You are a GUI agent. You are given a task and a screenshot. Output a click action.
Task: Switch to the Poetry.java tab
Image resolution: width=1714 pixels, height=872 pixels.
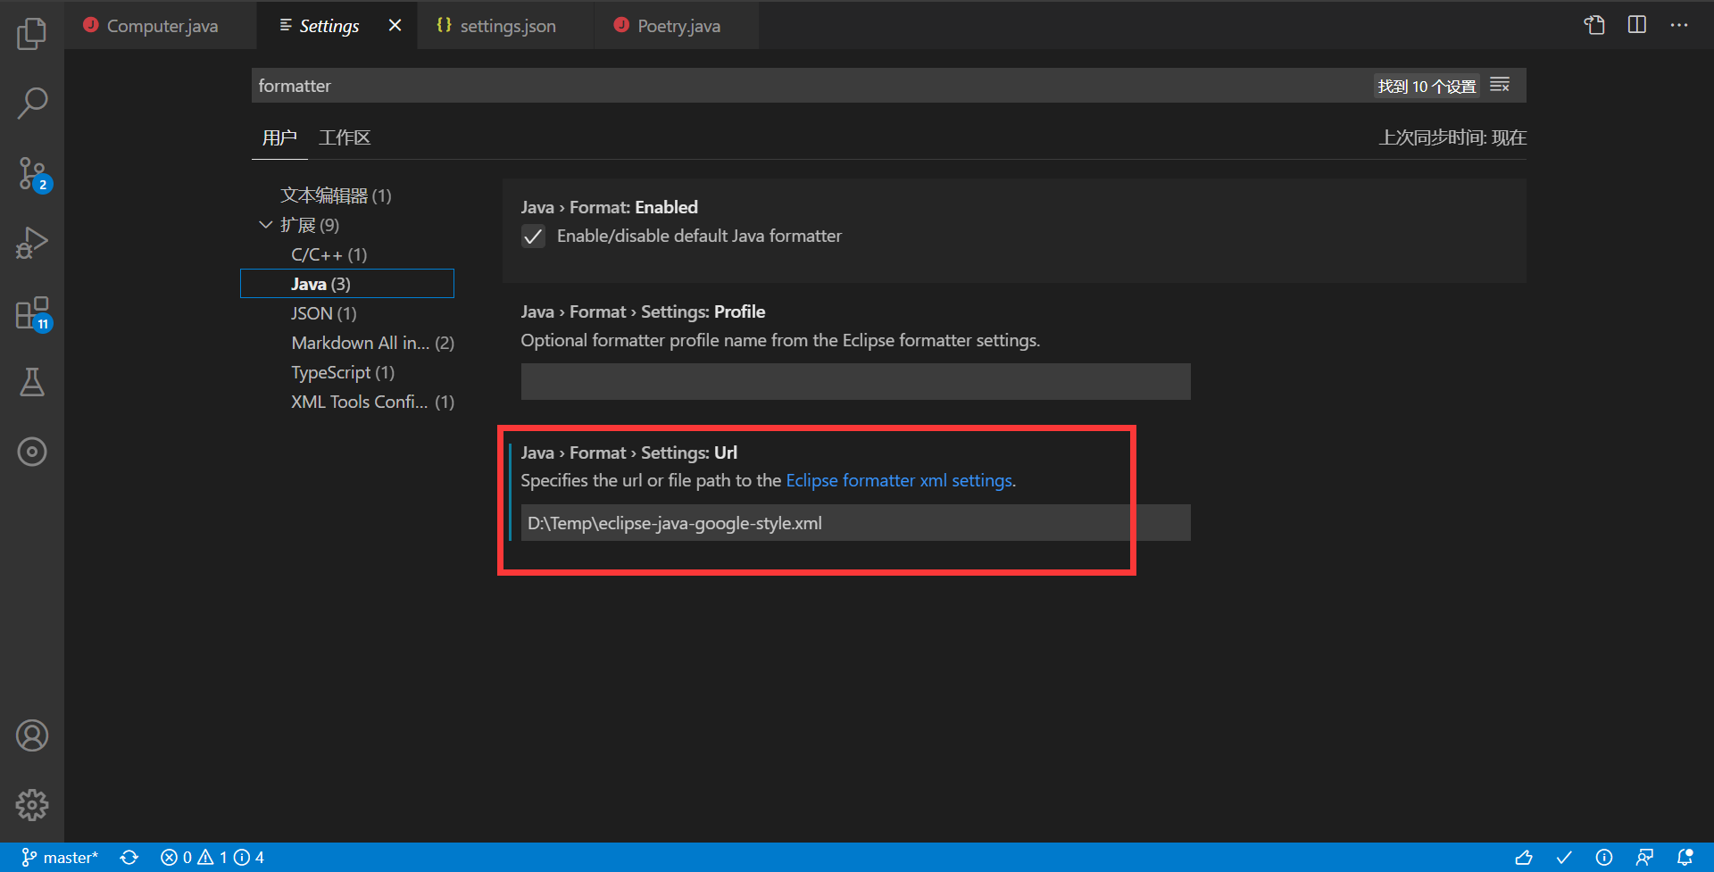[x=678, y=26]
